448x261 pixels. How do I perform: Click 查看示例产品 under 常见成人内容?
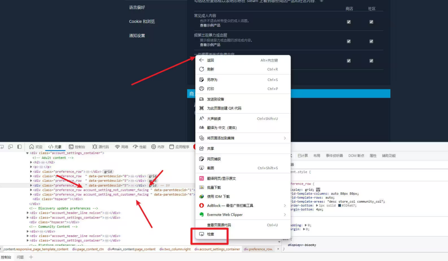[210, 25]
